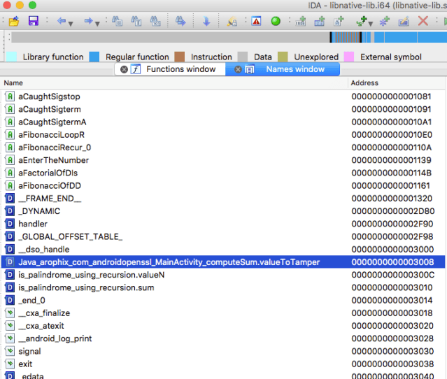Click the red warning triangle toolbar icon
Viewport: 447px width, 379px height.
(256, 21)
